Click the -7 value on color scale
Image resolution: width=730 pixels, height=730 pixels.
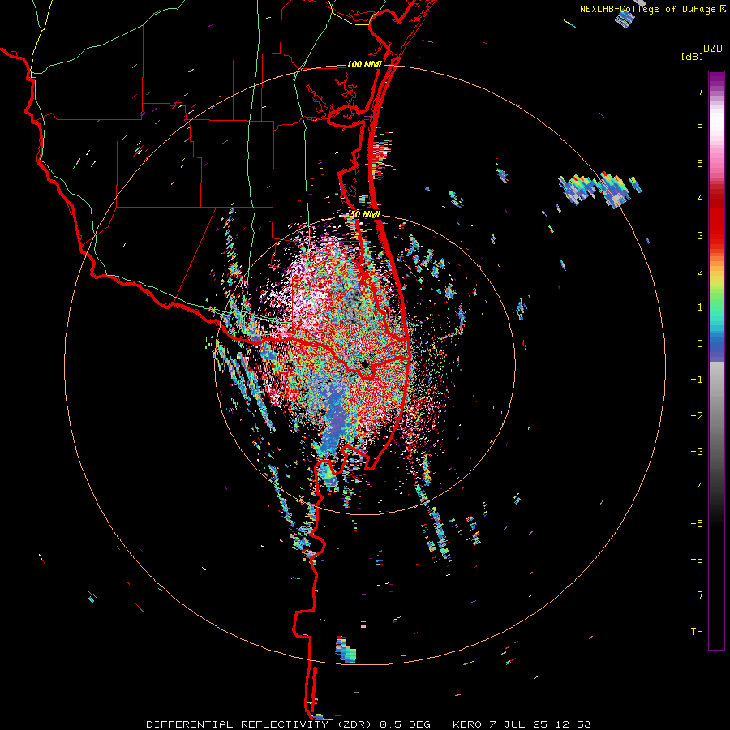point(697,595)
